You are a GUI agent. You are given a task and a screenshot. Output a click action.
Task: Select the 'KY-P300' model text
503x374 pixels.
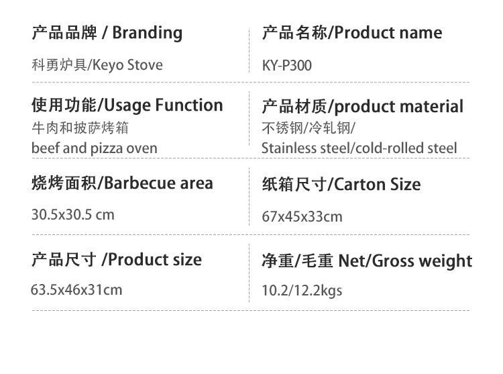pyautogui.click(x=286, y=66)
